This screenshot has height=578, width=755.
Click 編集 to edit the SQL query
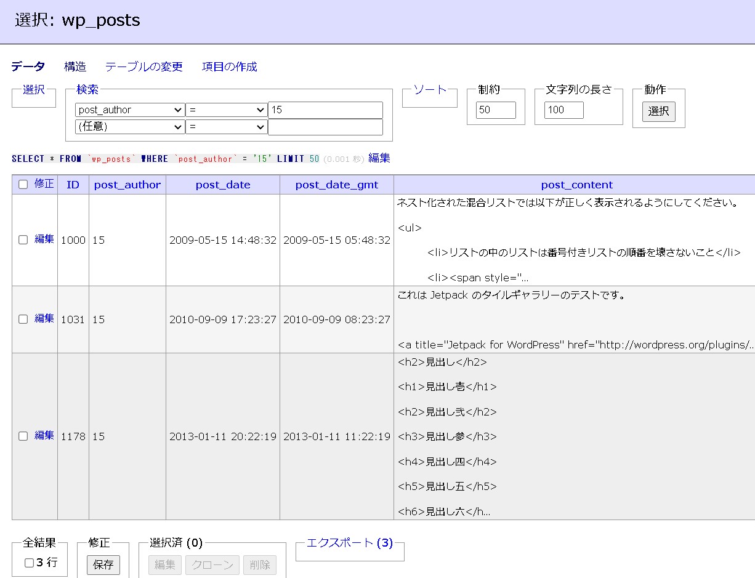coord(380,158)
